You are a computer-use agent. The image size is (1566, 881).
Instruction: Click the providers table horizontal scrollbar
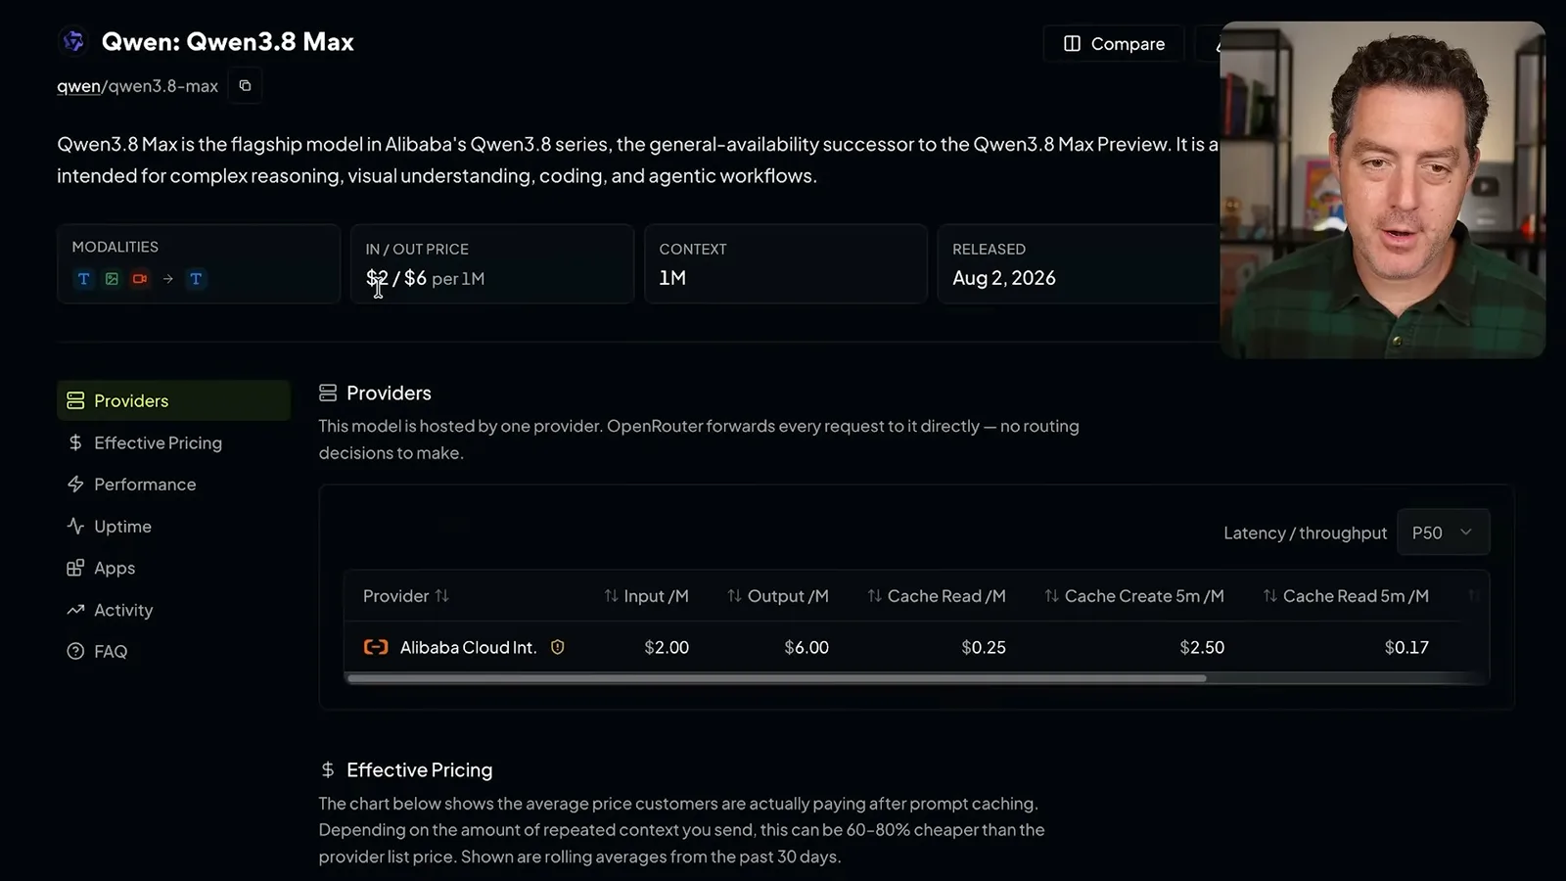777,678
